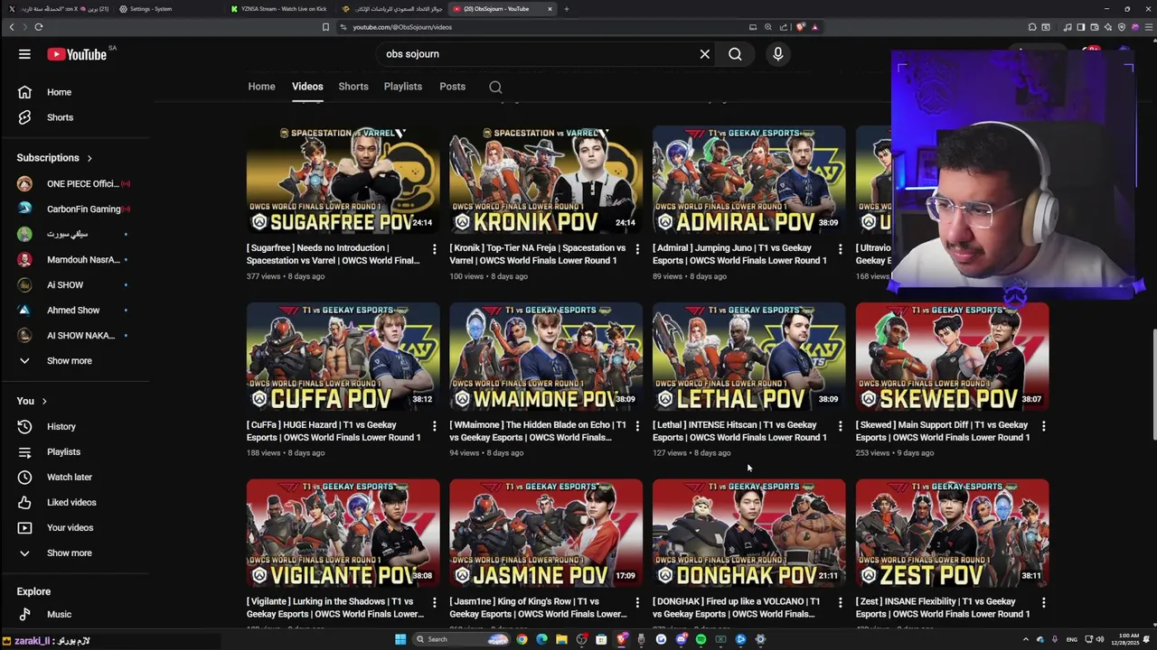Open options menu for Lethal video

pos(841,425)
